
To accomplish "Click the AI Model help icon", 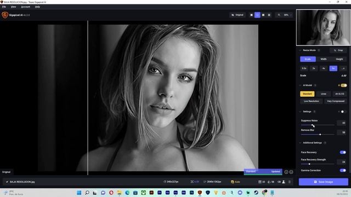I will click(x=315, y=85).
